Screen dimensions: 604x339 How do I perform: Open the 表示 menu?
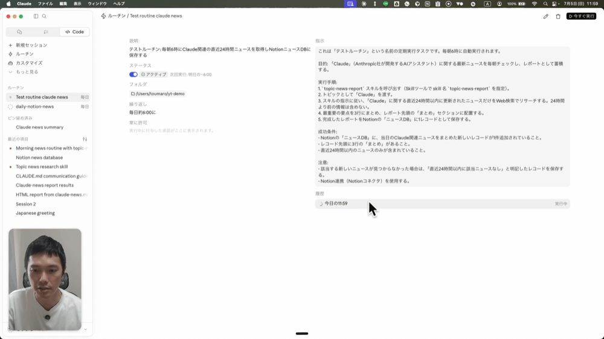click(77, 4)
